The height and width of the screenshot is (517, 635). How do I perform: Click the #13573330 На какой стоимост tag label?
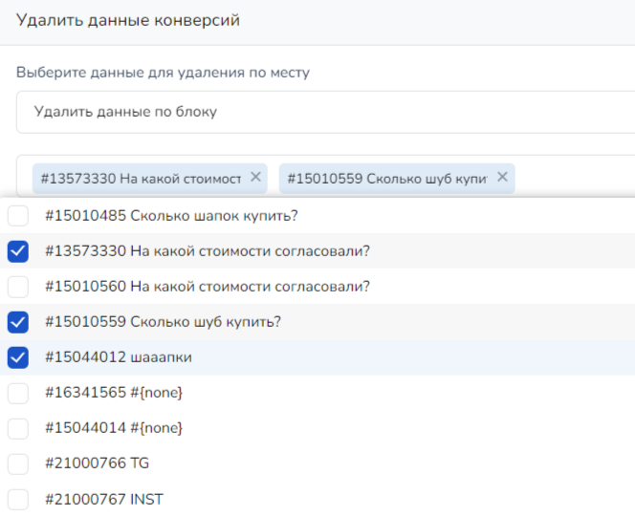point(141,178)
